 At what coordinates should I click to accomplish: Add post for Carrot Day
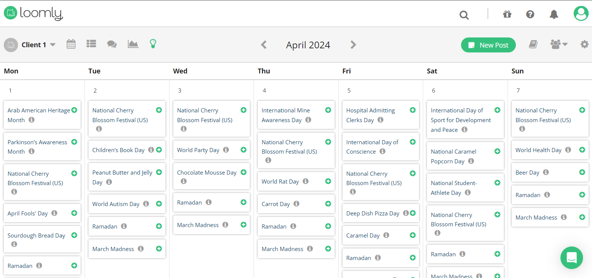[x=328, y=204]
